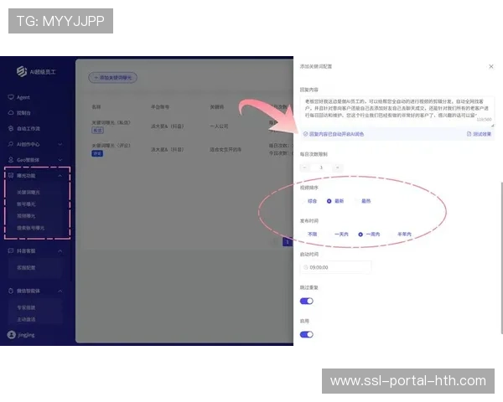Click page 1 pagination button
503x402 pixels.
click(x=288, y=242)
